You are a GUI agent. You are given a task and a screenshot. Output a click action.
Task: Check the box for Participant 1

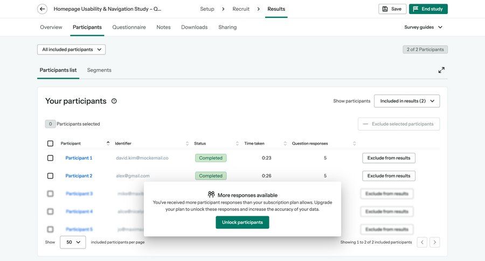(x=50, y=158)
